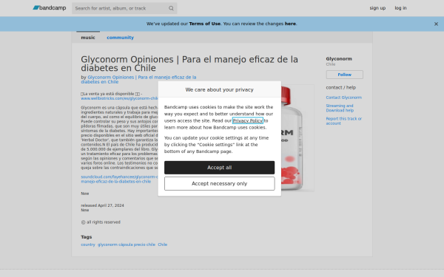Click the 'contact / help' heading
444x277 pixels.
(340, 87)
